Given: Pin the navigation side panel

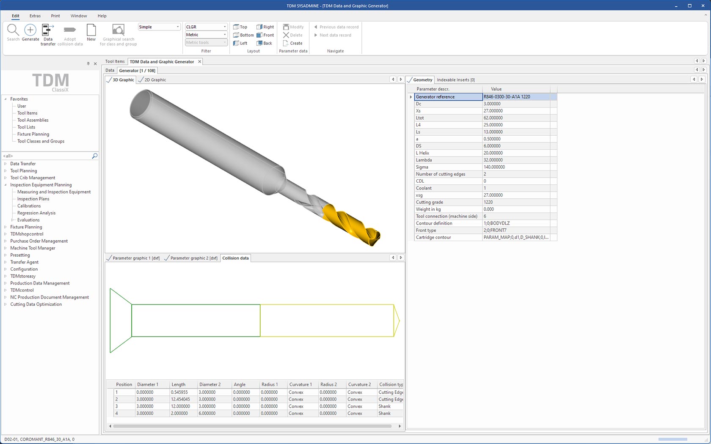Looking at the screenshot, I should (88, 63).
